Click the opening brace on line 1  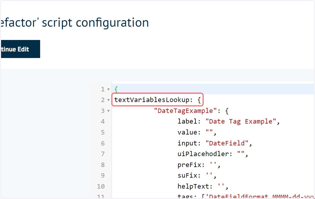tap(116, 90)
